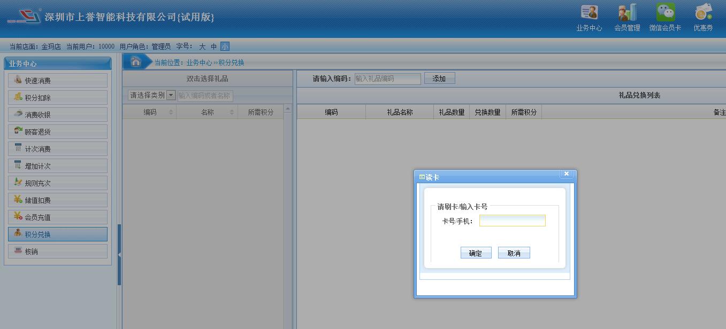
Task: Open 会员充值 from the sidebar
Action: (x=58, y=217)
